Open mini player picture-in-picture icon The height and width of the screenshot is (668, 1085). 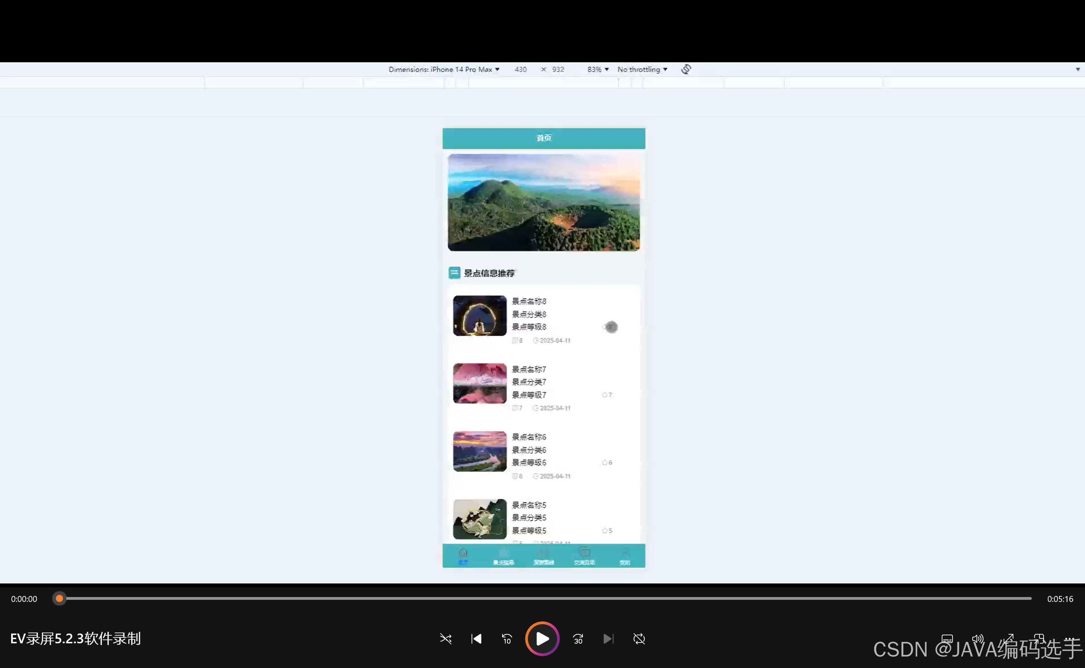point(1039,639)
